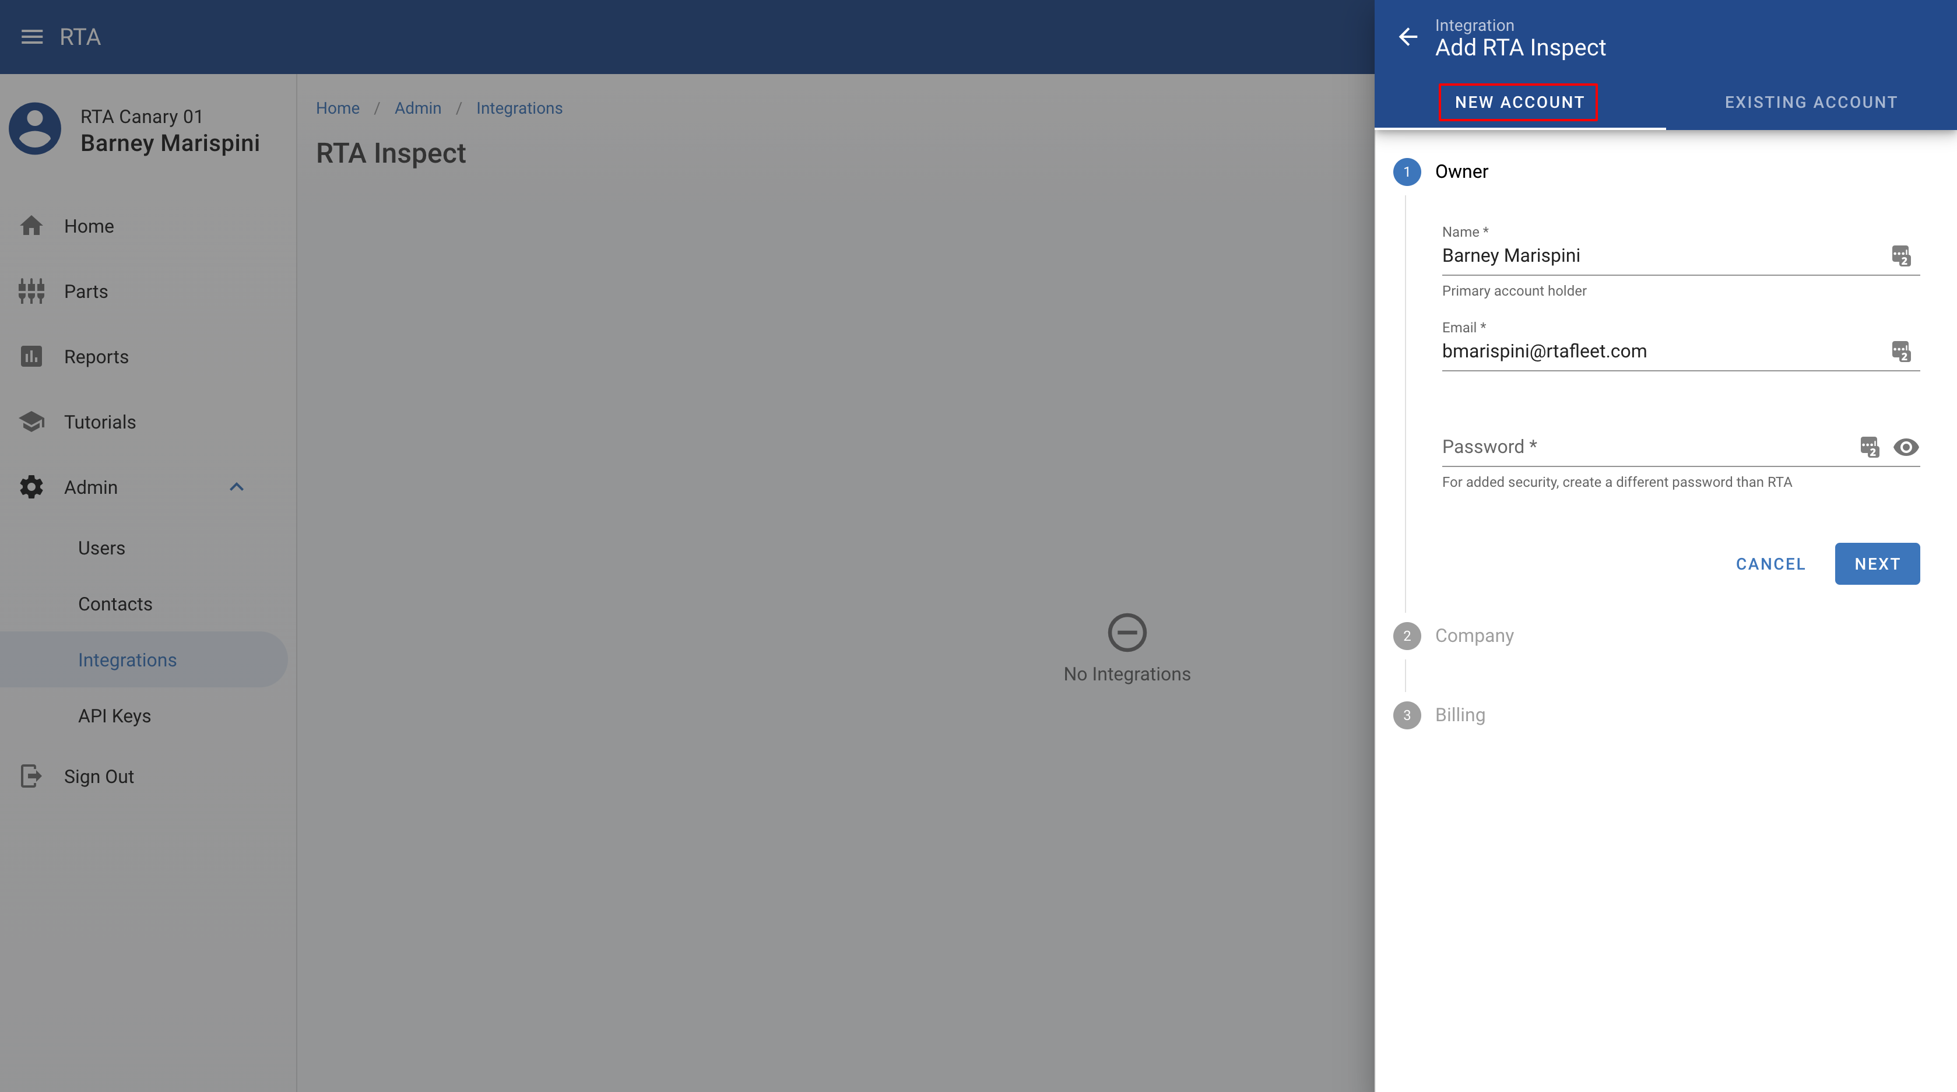1957x1092 pixels.
Task: Switch to the Existing Account tab
Action: coord(1810,103)
